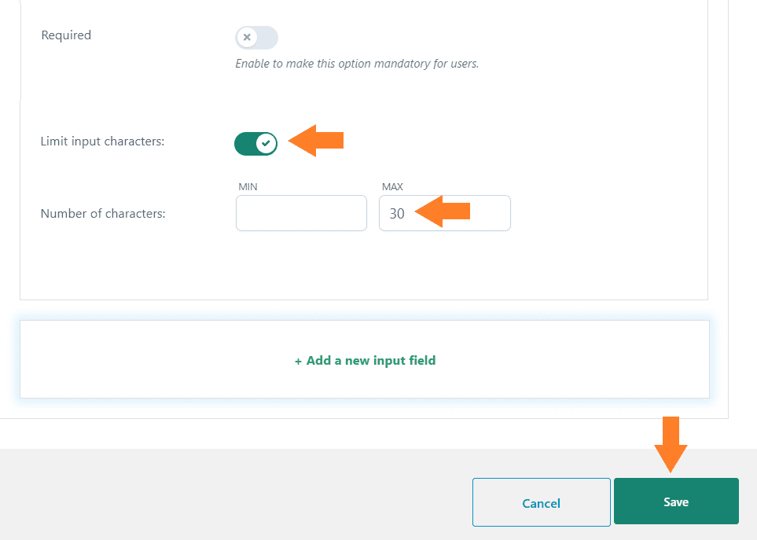Turn off Limit input characters toggle

256,143
